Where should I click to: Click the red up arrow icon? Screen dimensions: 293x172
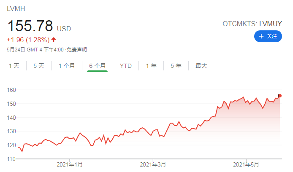coord(54,40)
